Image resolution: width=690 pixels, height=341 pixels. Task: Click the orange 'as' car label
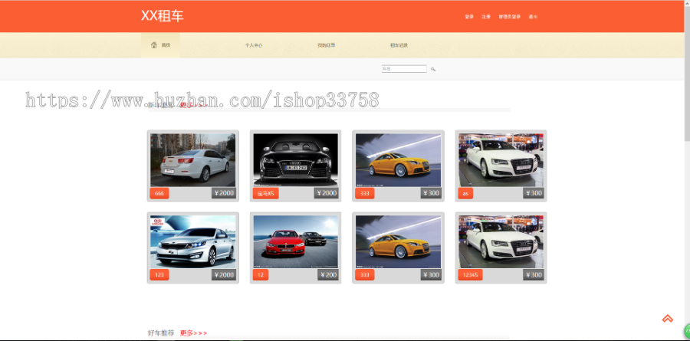[465, 194]
